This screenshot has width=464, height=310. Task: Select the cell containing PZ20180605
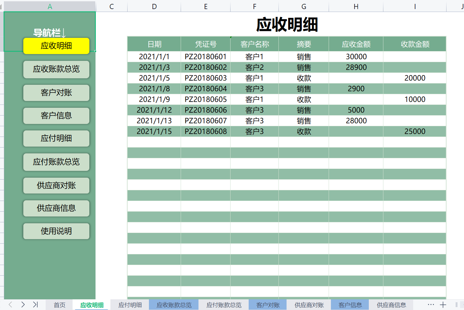(206, 99)
